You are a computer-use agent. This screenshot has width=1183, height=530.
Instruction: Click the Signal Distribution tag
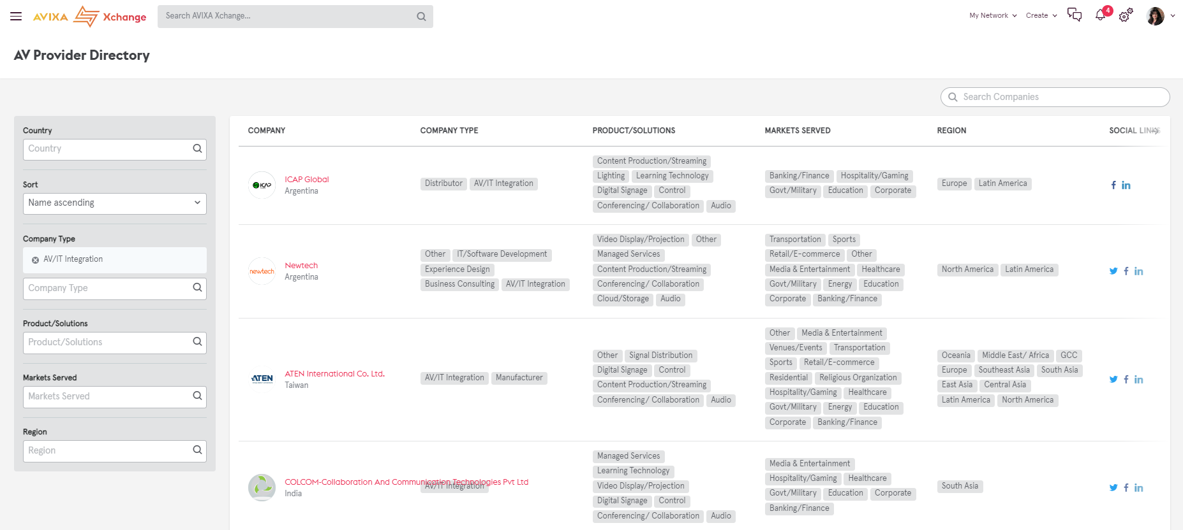click(660, 355)
